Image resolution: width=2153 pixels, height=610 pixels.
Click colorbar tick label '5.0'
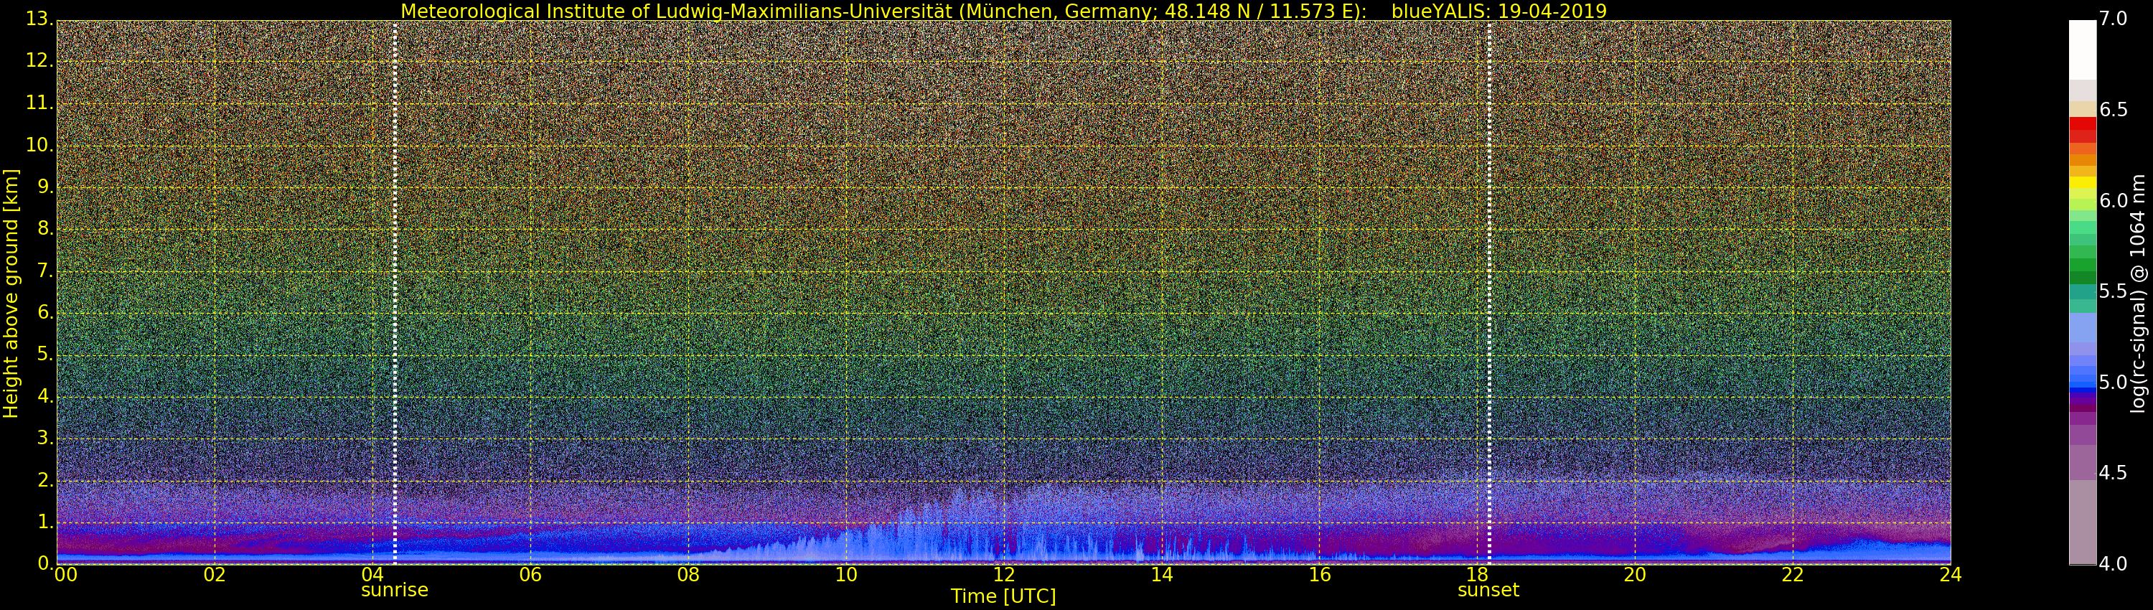coord(2113,382)
